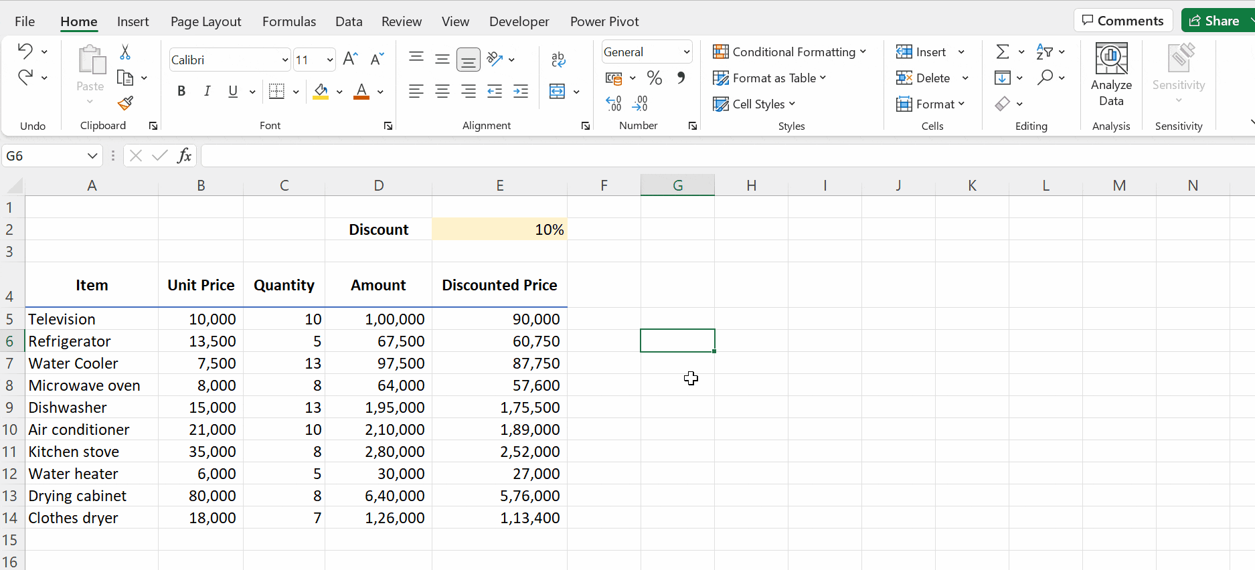Click the Wrap Text icon
Viewport: 1255px width, 570px height.
pyautogui.click(x=558, y=60)
